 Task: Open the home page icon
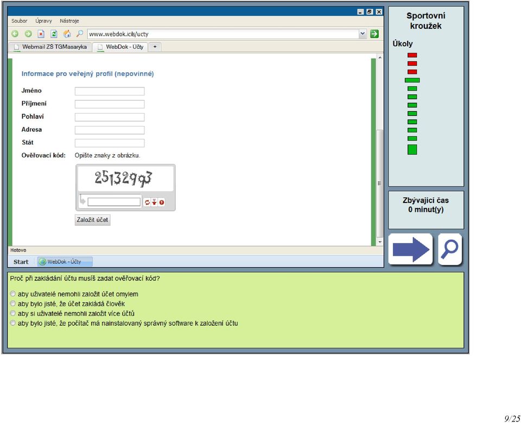(67, 34)
